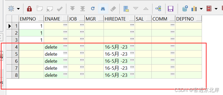Select the COMM column header

tap(163, 19)
